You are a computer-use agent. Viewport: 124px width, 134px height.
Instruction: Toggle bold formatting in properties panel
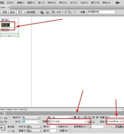coord(75,117)
